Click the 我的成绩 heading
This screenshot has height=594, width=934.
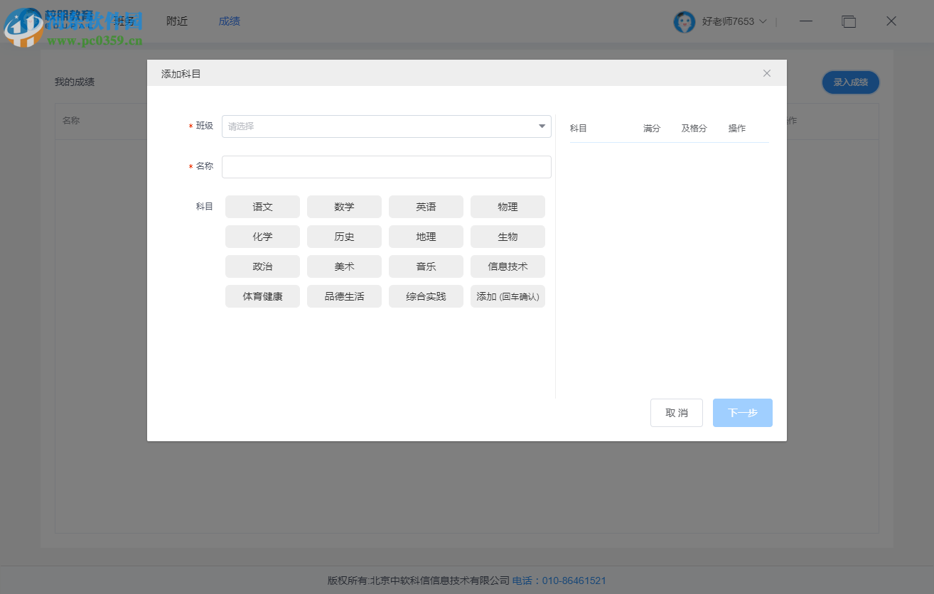click(75, 82)
